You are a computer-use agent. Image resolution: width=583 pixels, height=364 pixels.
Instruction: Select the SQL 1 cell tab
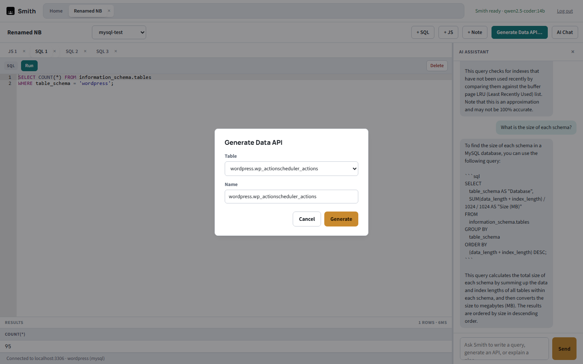[x=41, y=51]
